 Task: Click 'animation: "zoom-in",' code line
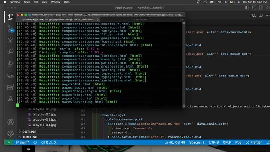132,128
